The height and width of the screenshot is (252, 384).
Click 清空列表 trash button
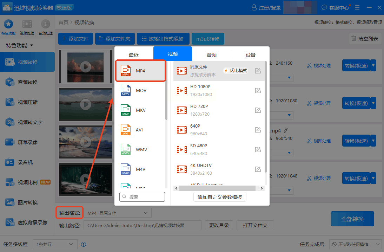[x=365, y=39]
